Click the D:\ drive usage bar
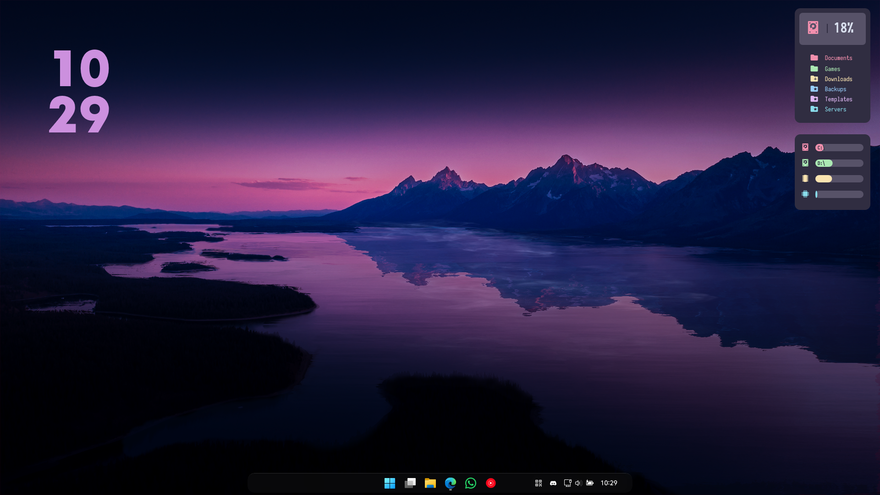880x495 pixels. coord(839,163)
